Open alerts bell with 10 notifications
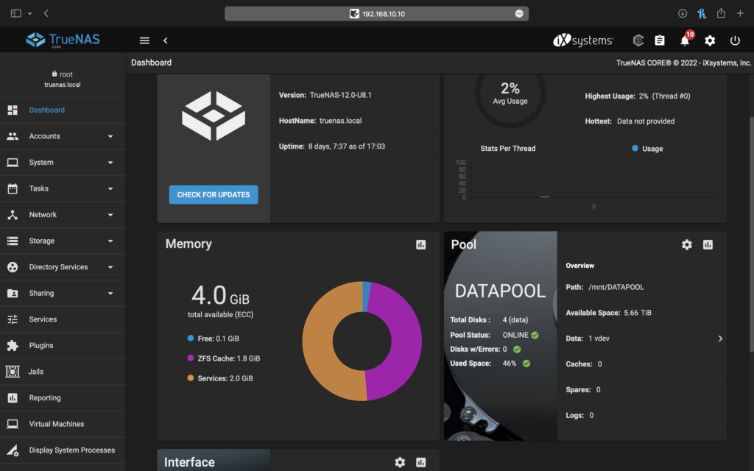 click(x=686, y=40)
